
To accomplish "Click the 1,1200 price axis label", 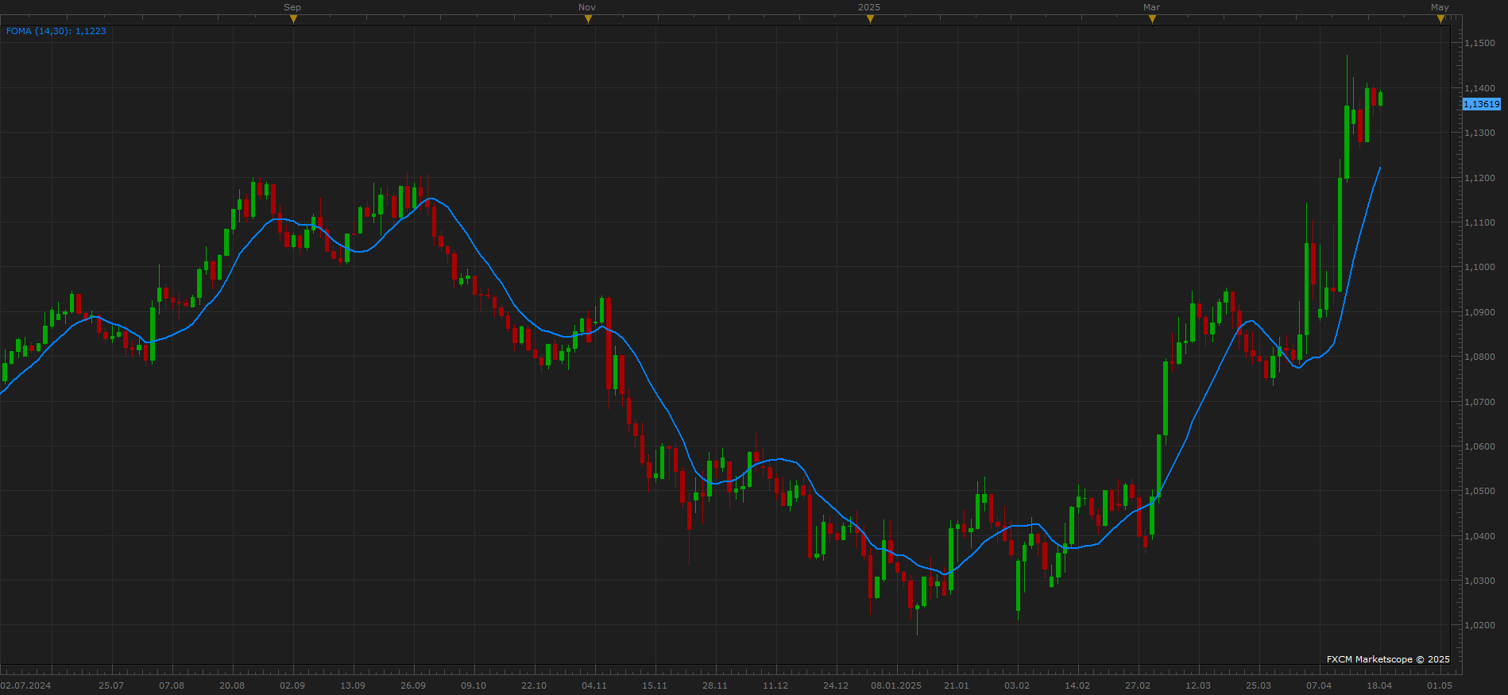I will coord(1480,178).
